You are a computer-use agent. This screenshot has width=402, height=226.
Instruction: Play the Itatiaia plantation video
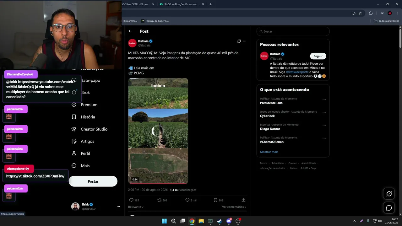point(158,131)
